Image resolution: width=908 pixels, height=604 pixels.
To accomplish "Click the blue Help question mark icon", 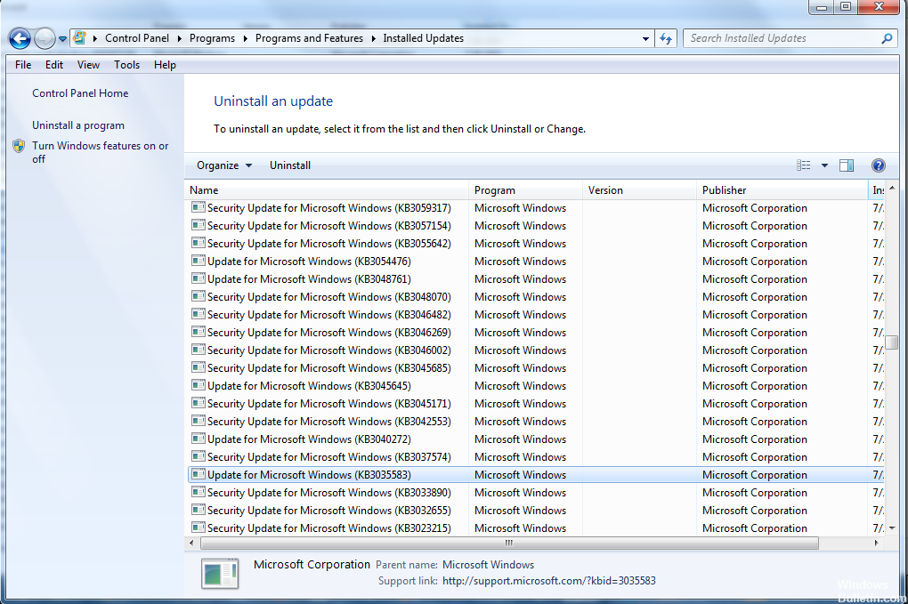I will click(x=878, y=165).
